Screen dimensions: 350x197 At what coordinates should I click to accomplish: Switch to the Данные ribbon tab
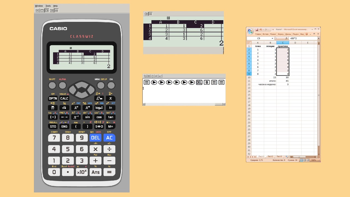pyautogui.click(x=288, y=34)
